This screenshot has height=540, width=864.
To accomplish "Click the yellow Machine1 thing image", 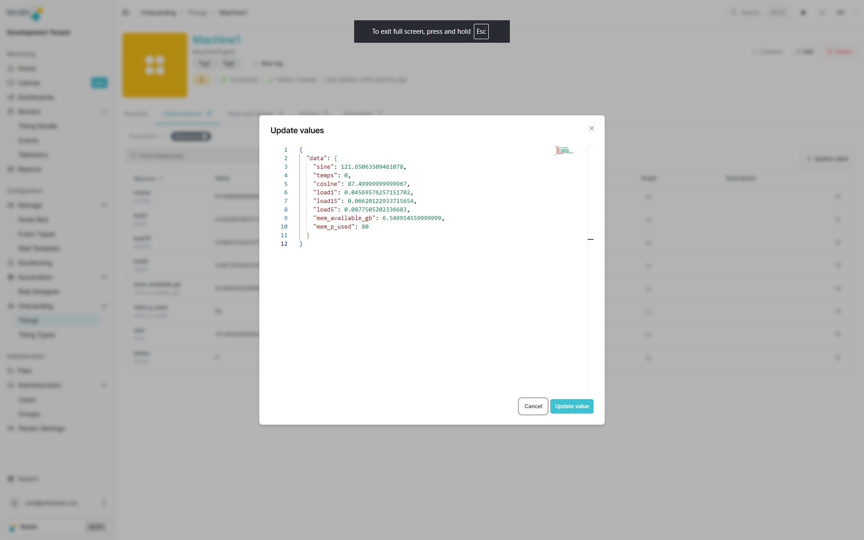I will [x=155, y=65].
